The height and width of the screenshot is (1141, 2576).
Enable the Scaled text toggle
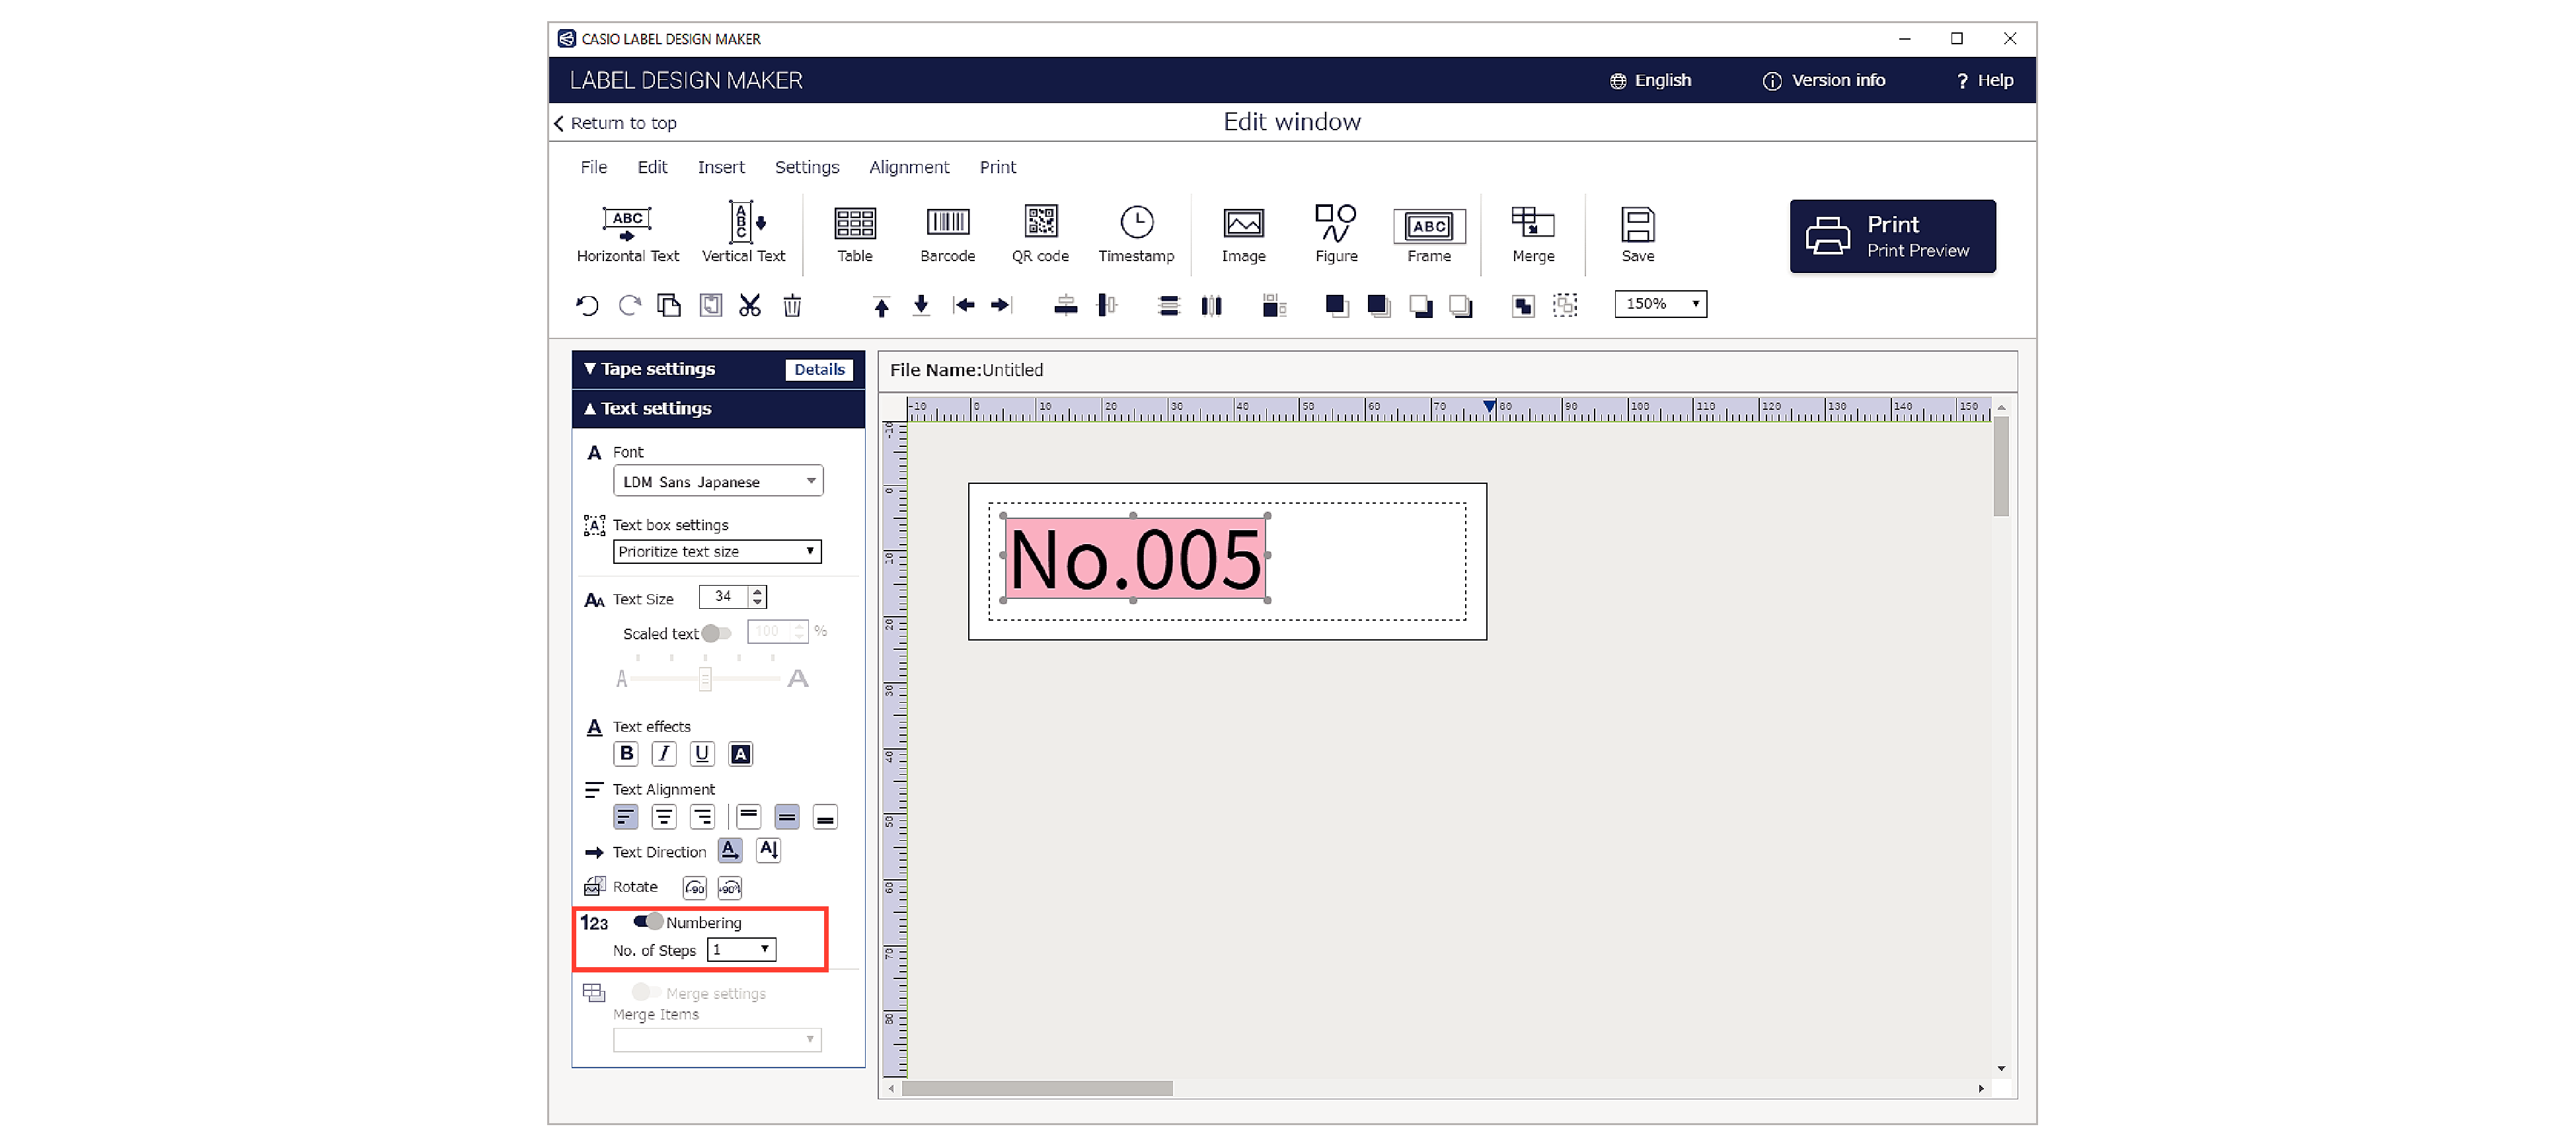click(x=715, y=633)
